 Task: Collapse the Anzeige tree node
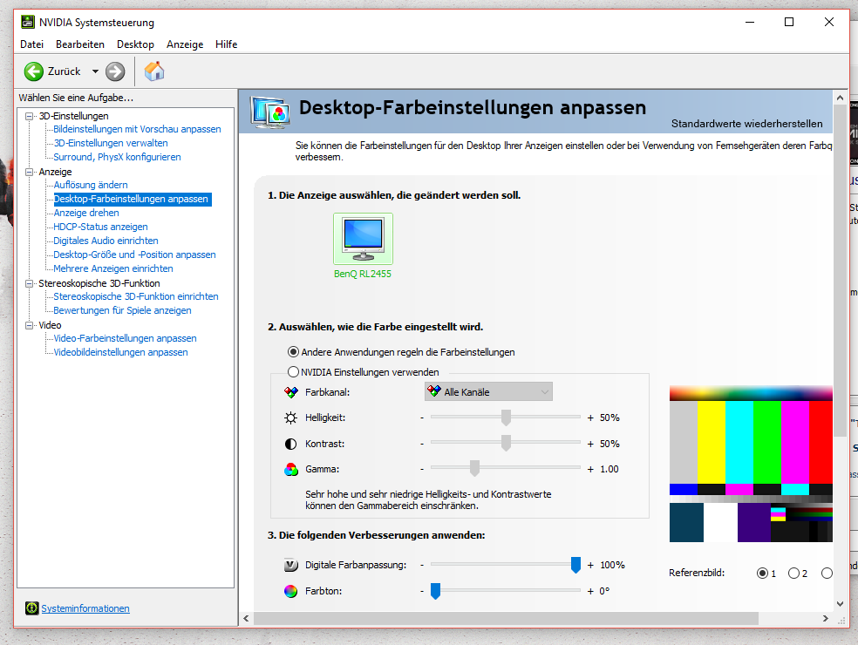pos(29,172)
